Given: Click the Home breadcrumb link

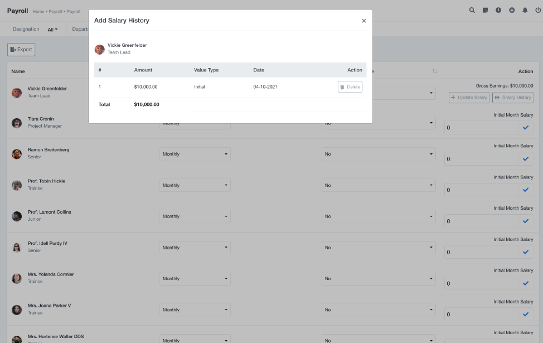Looking at the screenshot, I should click(38, 11).
